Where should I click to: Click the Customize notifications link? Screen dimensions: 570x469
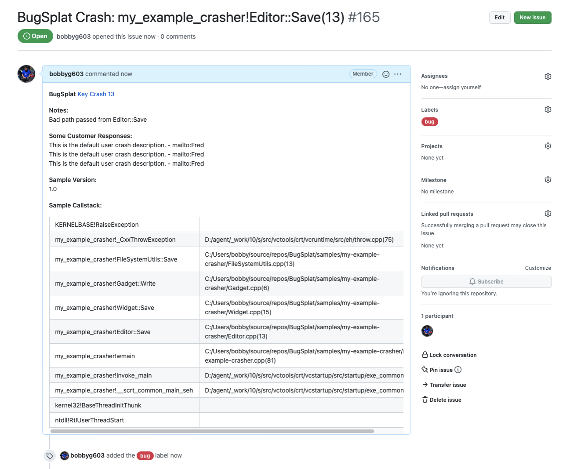[538, 268]
